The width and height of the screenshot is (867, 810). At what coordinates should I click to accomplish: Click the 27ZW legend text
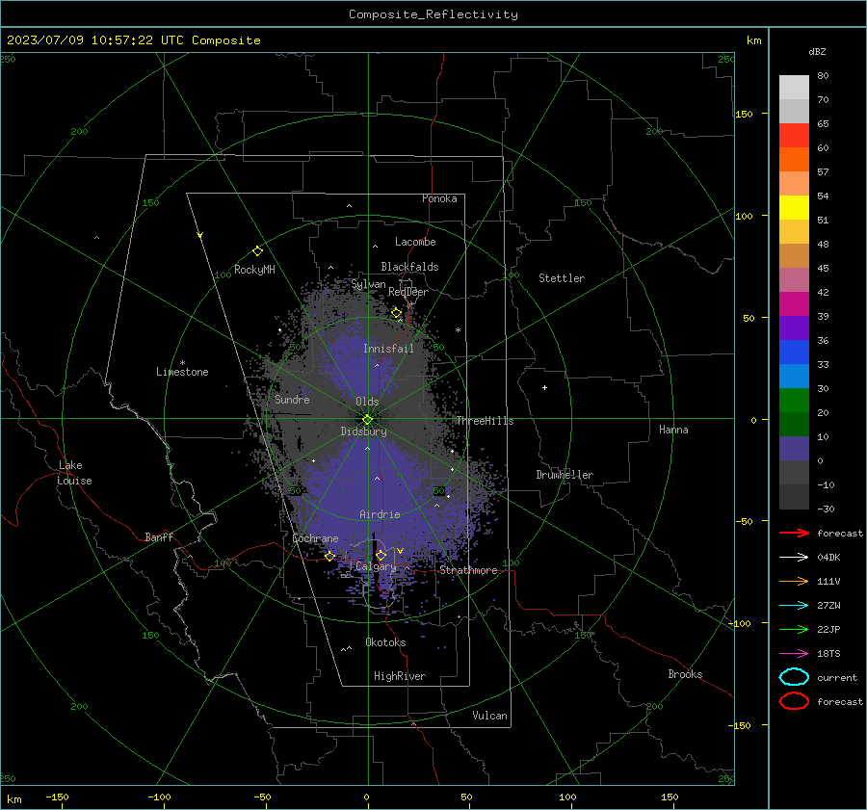click(828, 606)
